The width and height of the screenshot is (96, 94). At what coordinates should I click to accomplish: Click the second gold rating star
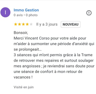[x=19, y=24]
